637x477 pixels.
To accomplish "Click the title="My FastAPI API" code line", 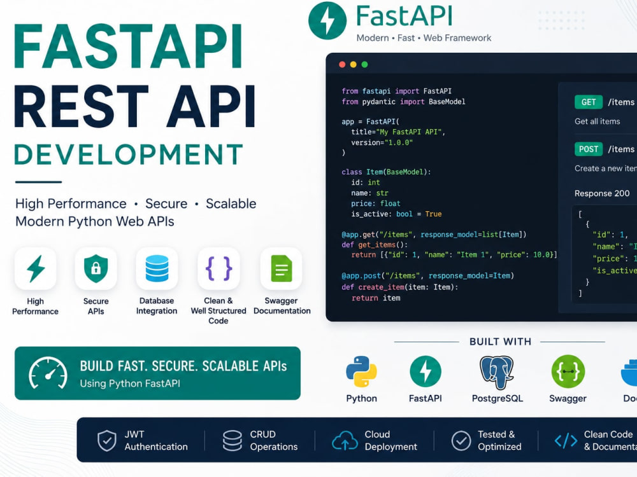I will point(398,132).
